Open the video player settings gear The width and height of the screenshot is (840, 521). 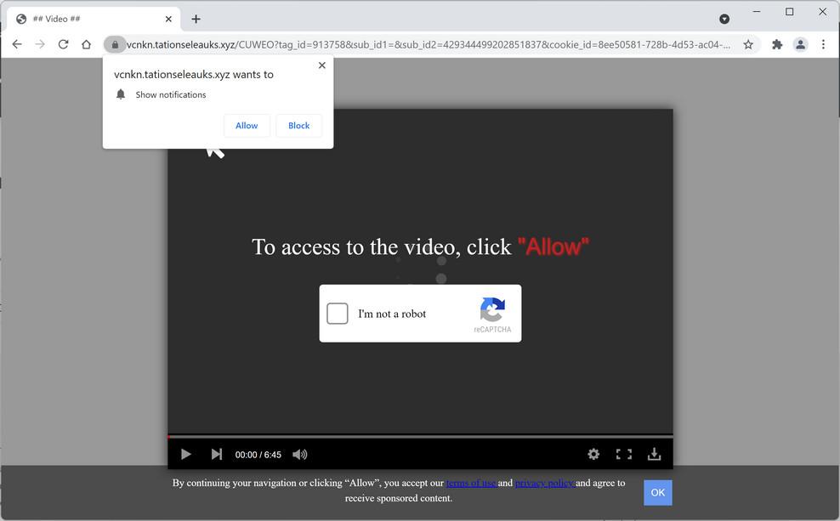pos(593,454)
